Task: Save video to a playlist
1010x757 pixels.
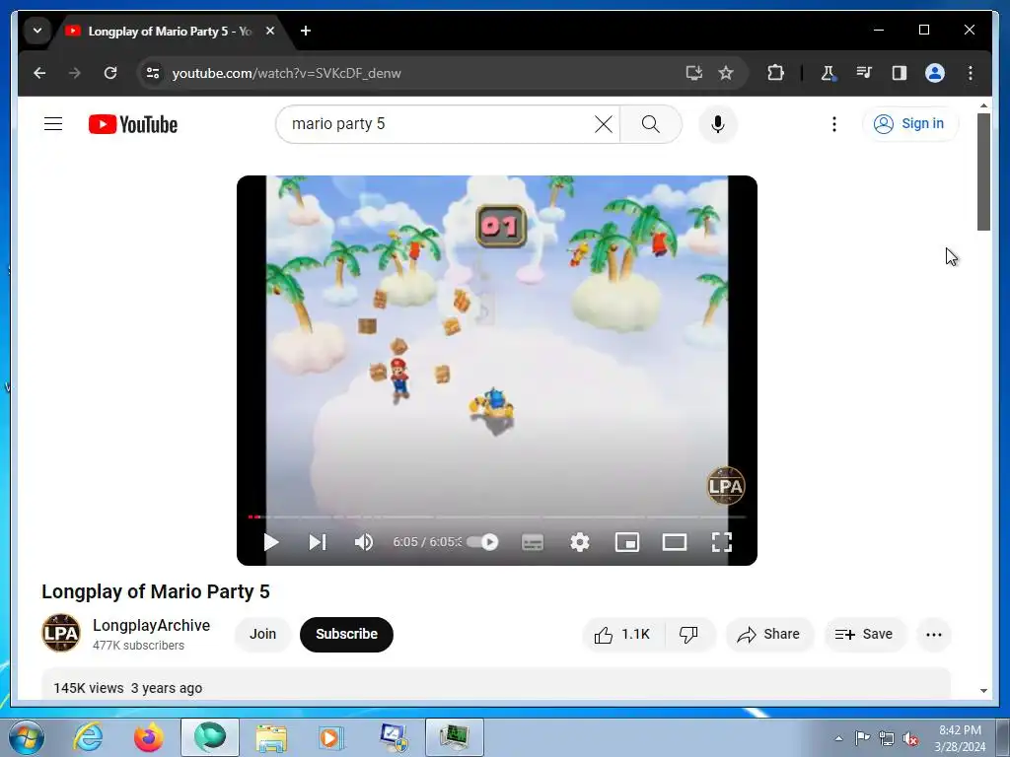Action: 864,635
